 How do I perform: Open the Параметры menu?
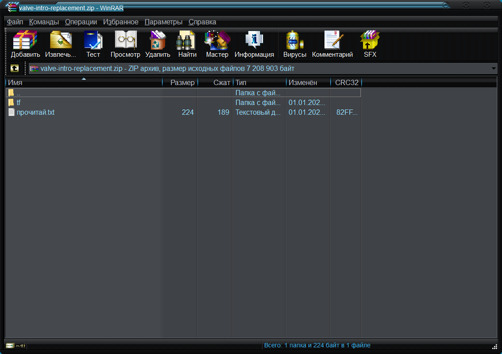(164, 22)
